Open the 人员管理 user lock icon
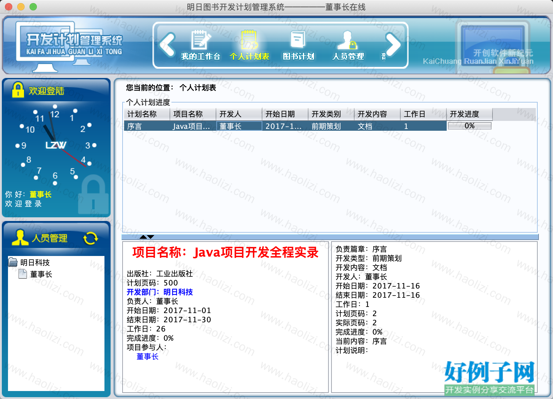 347,40
